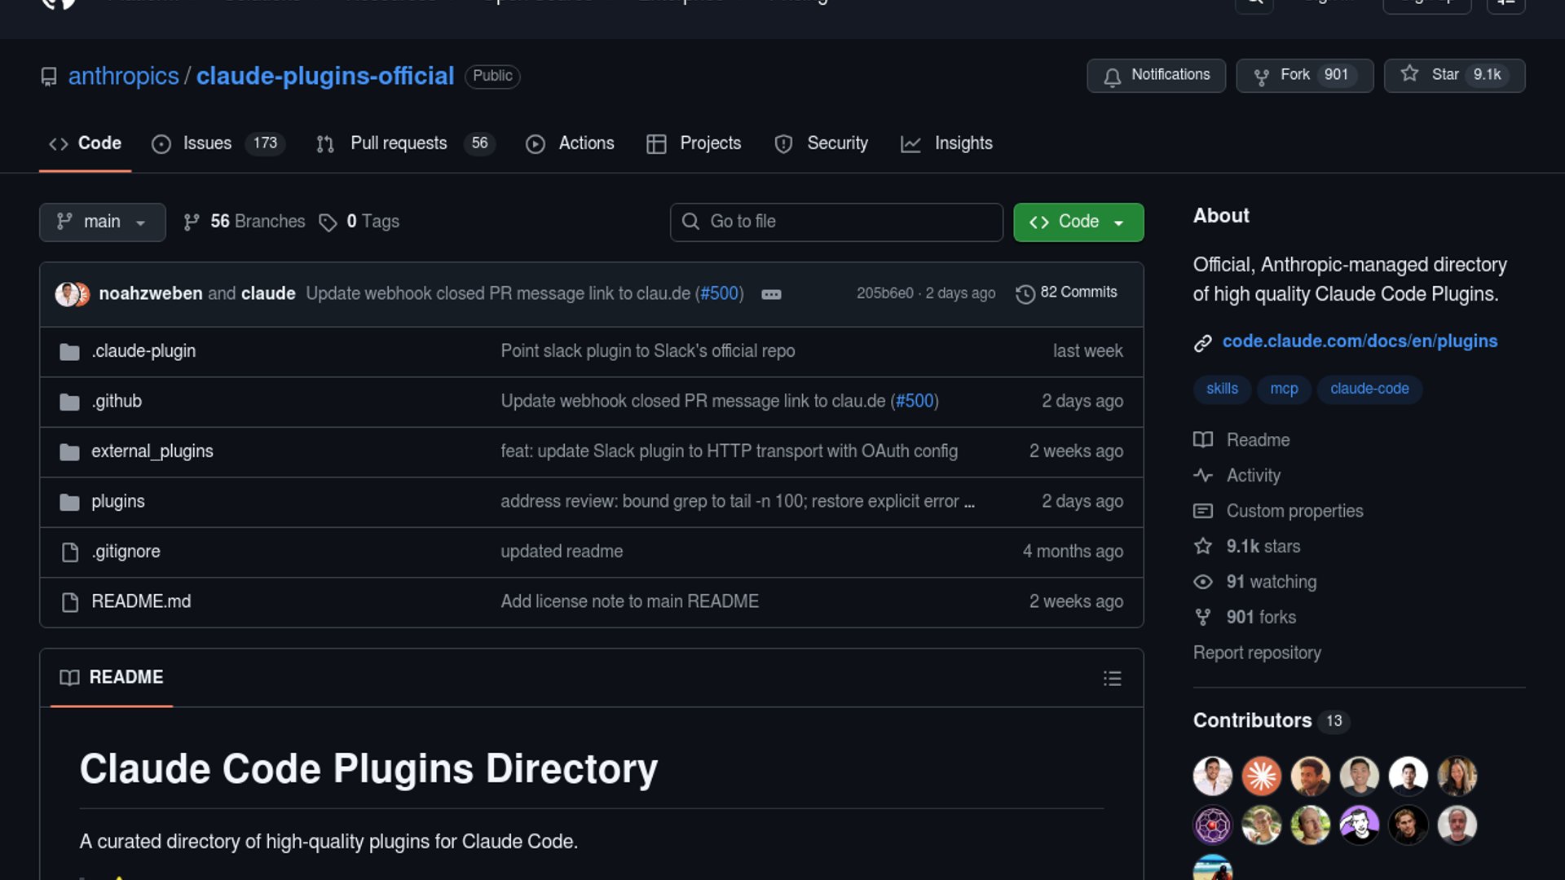
Task: Open the Pull requests tab
Action: 399,143
